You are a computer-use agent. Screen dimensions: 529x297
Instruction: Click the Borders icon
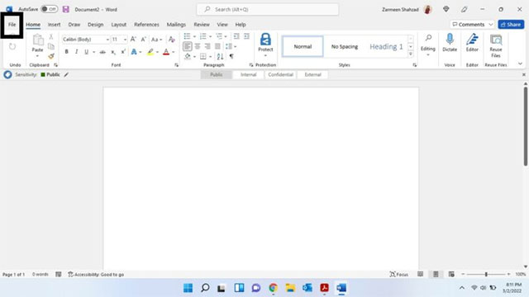(x=203, y=56)
